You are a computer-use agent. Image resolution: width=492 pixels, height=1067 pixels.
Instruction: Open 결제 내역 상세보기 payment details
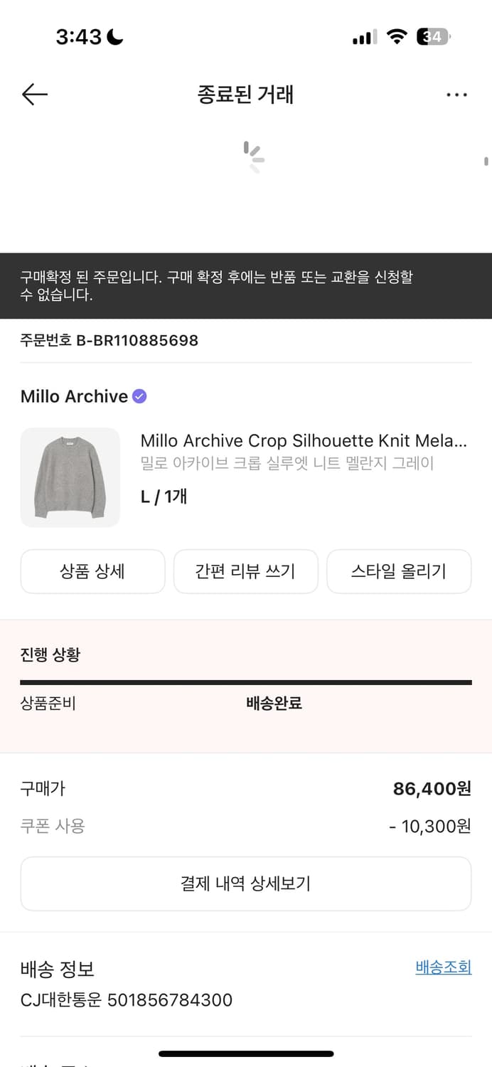245,883
